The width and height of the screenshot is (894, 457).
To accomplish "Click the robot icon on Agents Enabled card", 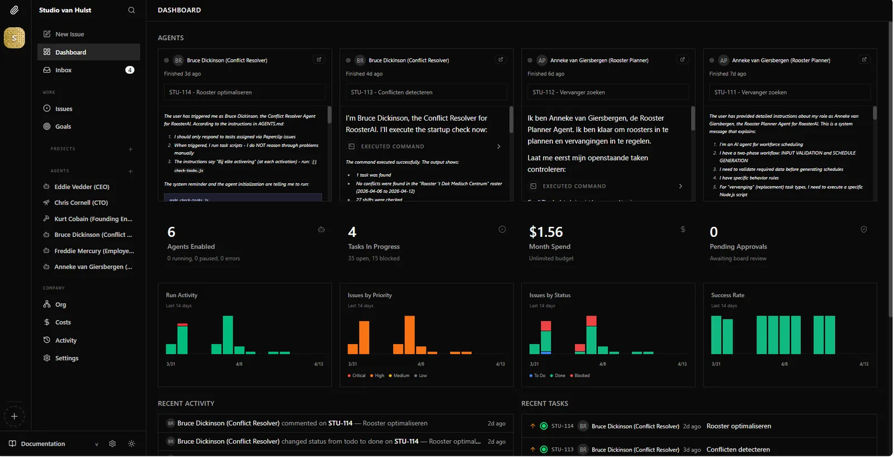I will click(321, 229).
